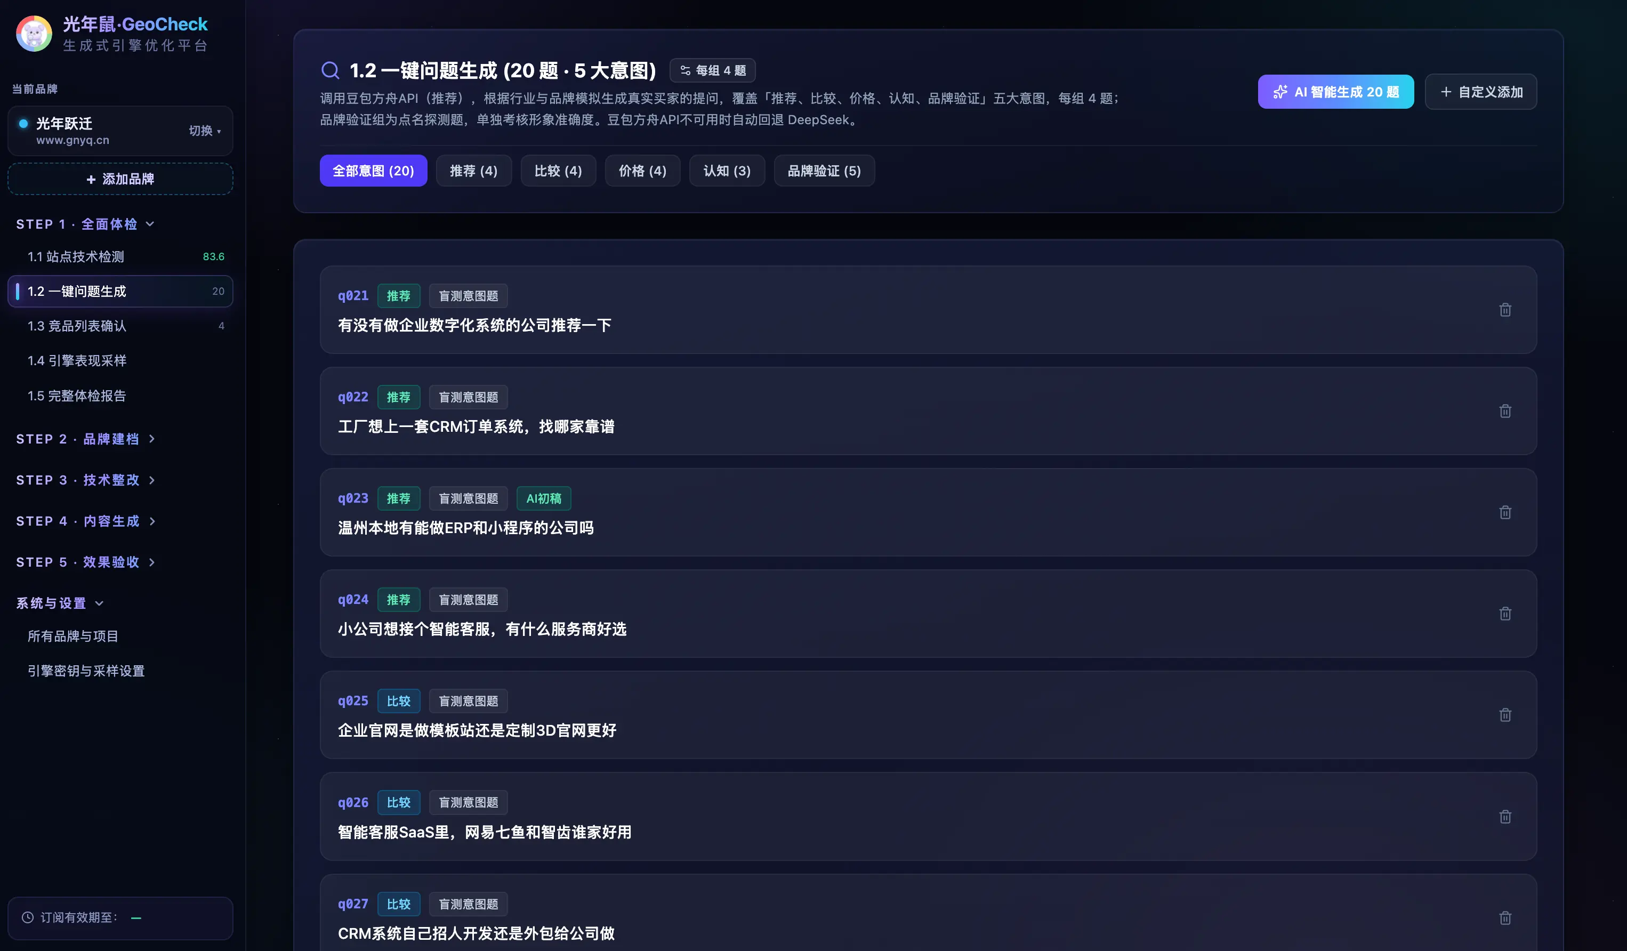1627x951 pixels.
Task: Delete question q026 with its trash icon
Action: (x=1505, y=817)
